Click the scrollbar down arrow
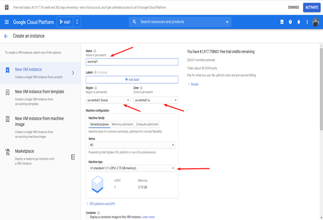Image resolution: width=323 pixels, height=220 pixels. (321, 217)
